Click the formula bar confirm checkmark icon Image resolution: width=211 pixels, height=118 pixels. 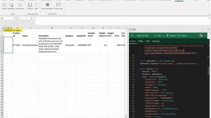[x=27, y=18]
